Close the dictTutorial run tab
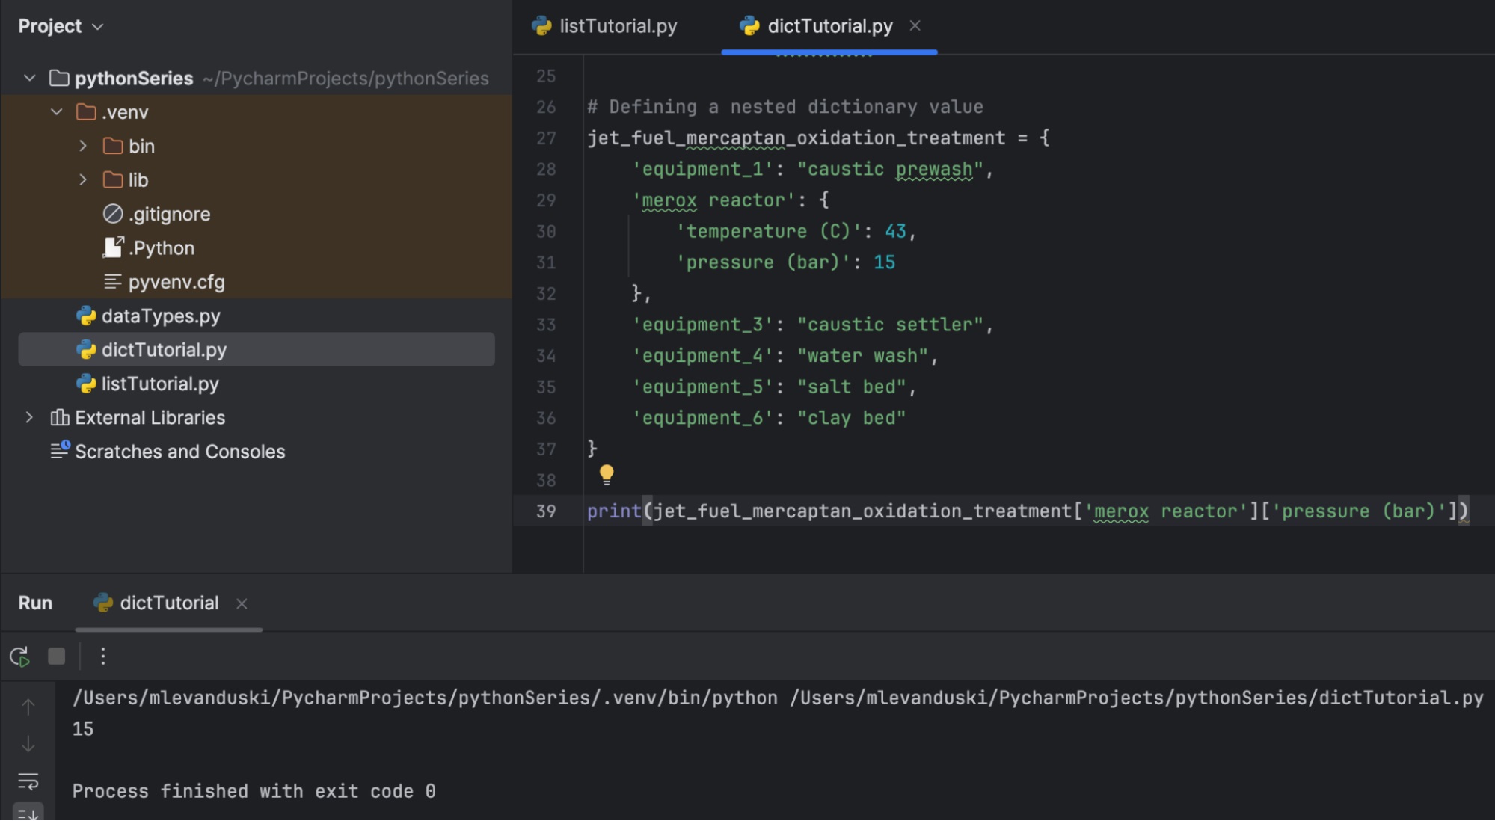The width and height of the screenshot is (1495, 821). pyautogui.click(x=242, y=603)
